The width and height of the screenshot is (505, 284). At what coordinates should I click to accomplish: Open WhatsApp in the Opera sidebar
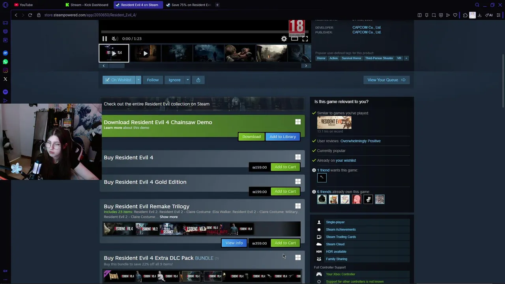point(5,62)
